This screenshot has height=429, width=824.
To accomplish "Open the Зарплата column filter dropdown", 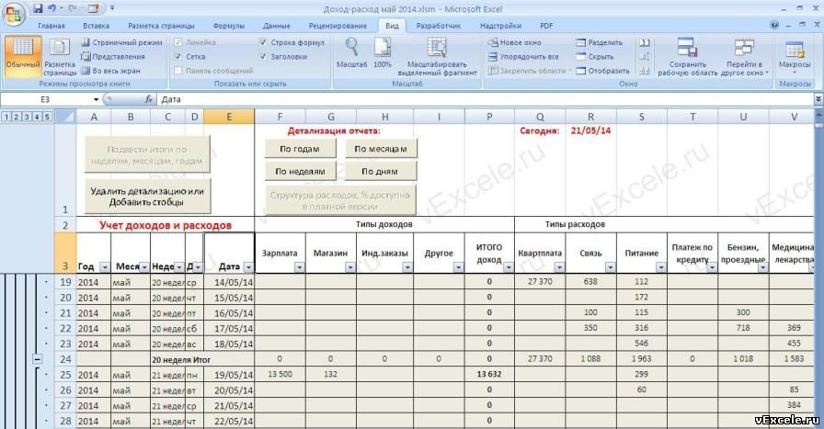I will click(x=299, y=267).
